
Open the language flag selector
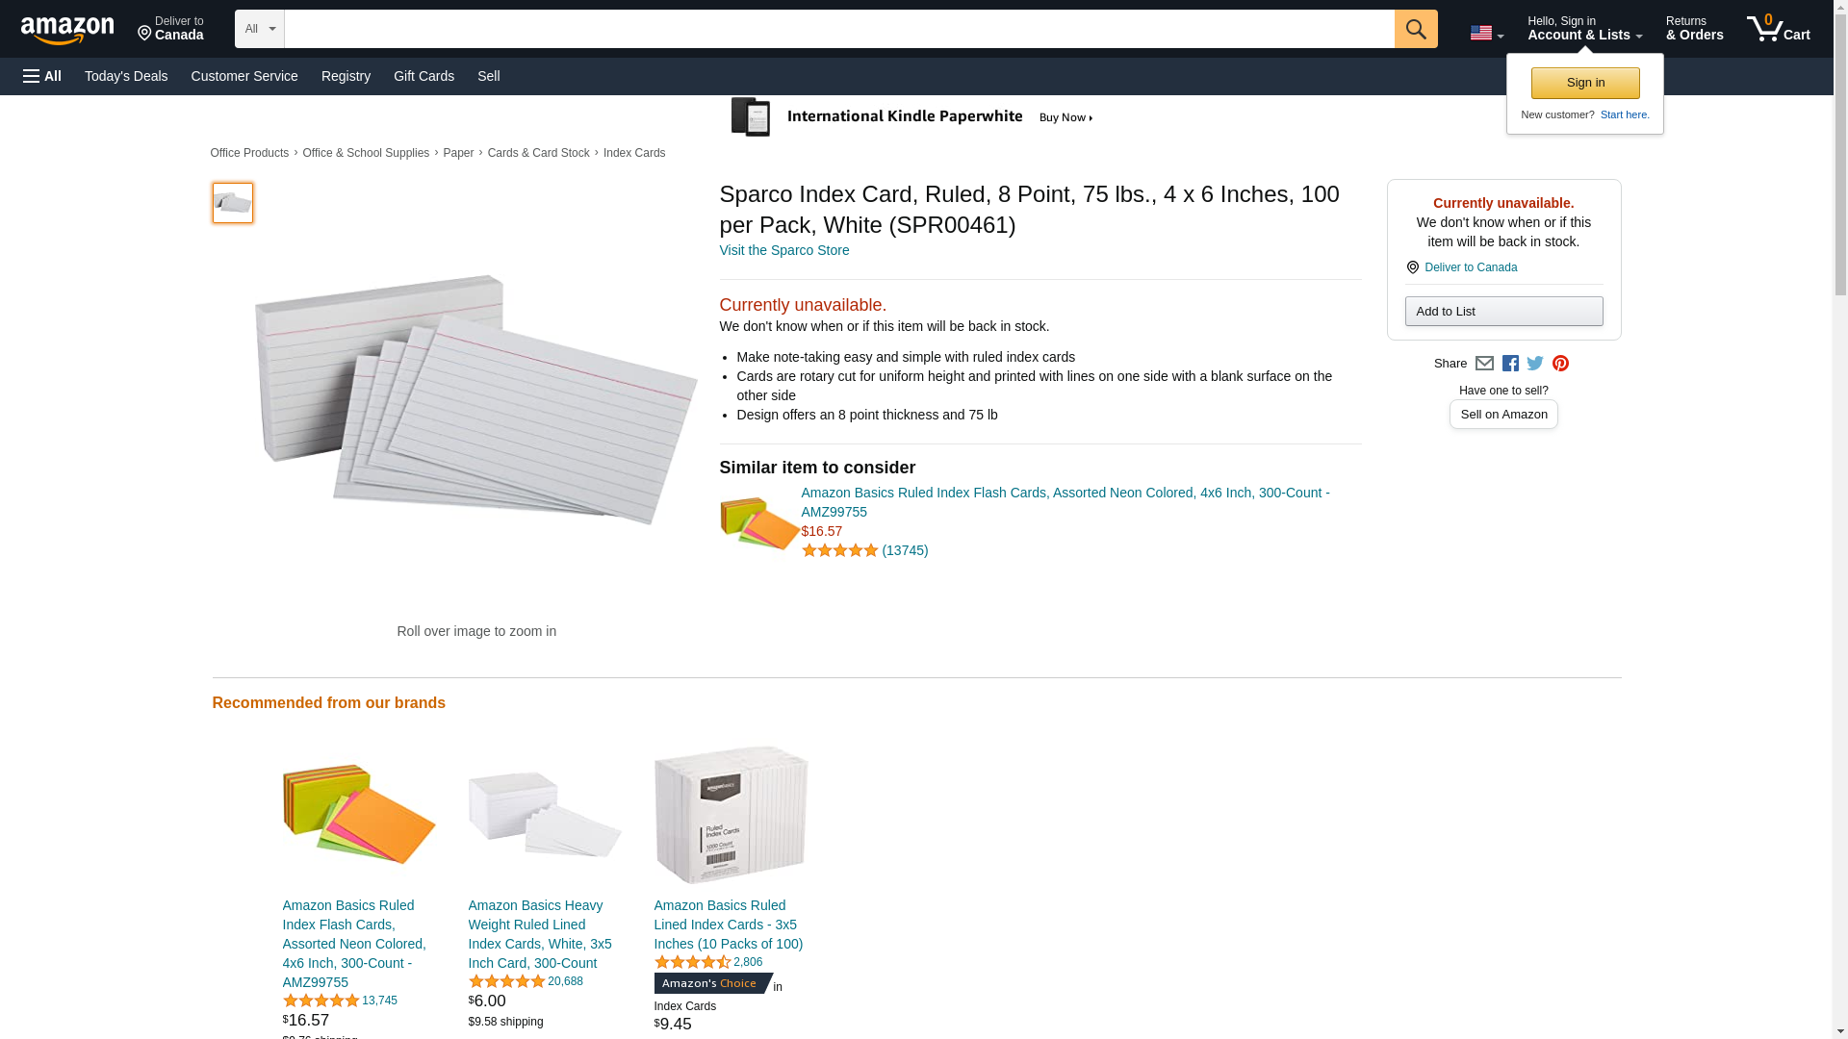(x=1486, y=33)
